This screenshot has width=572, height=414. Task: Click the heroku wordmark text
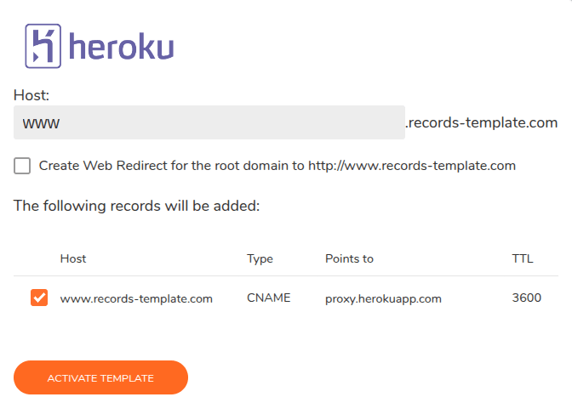click(x=121, y=46)
